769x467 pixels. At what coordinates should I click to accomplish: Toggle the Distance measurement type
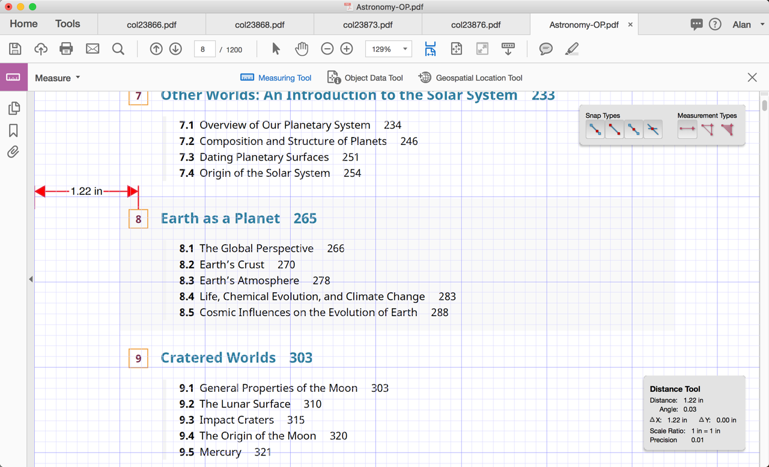point(687,129)
